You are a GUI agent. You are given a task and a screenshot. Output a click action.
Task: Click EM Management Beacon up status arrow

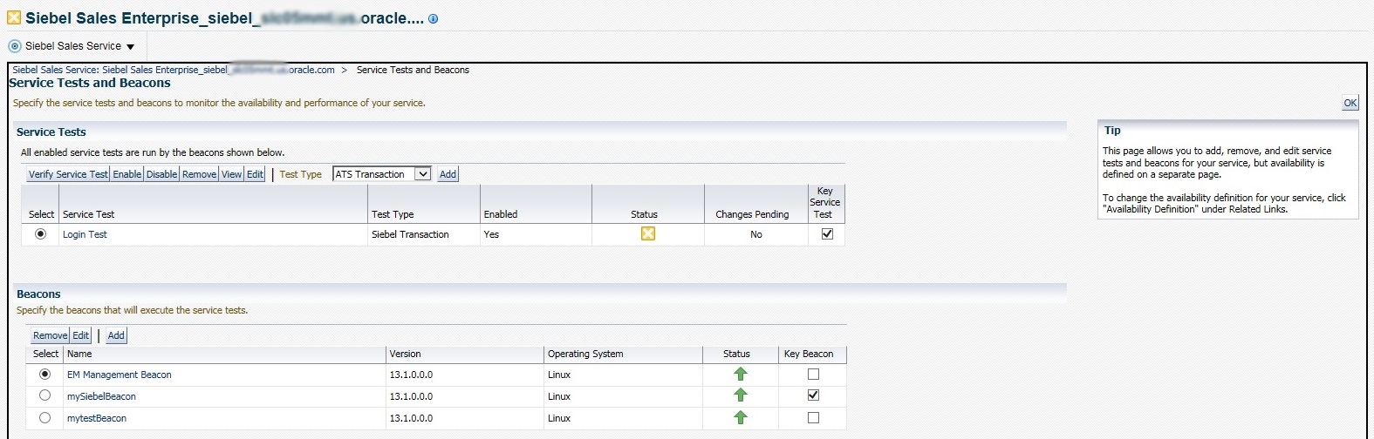tap(741, 374)
